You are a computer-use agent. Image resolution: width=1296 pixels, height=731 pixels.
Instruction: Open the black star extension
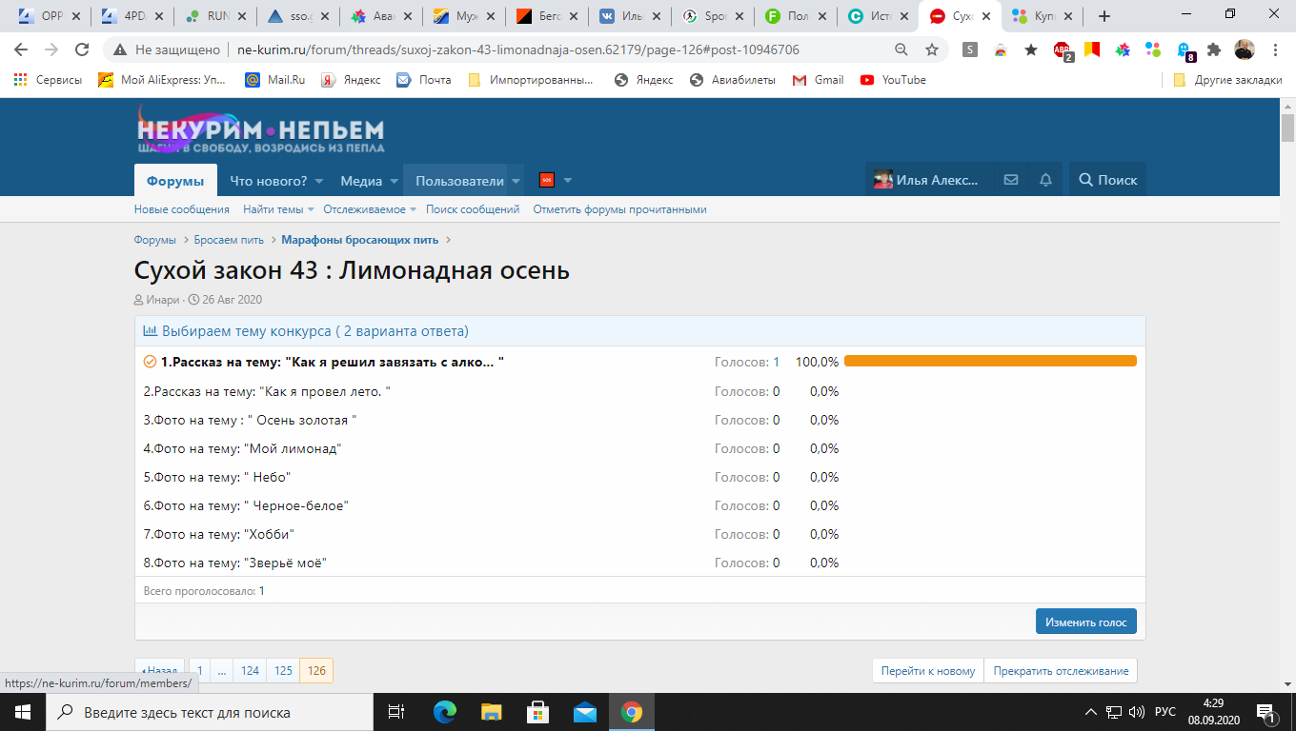(1031, 49)
